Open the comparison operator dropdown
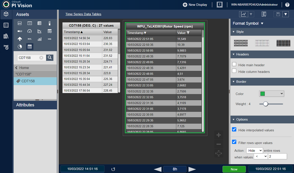 pyautogui.click(x=261, y=156)
